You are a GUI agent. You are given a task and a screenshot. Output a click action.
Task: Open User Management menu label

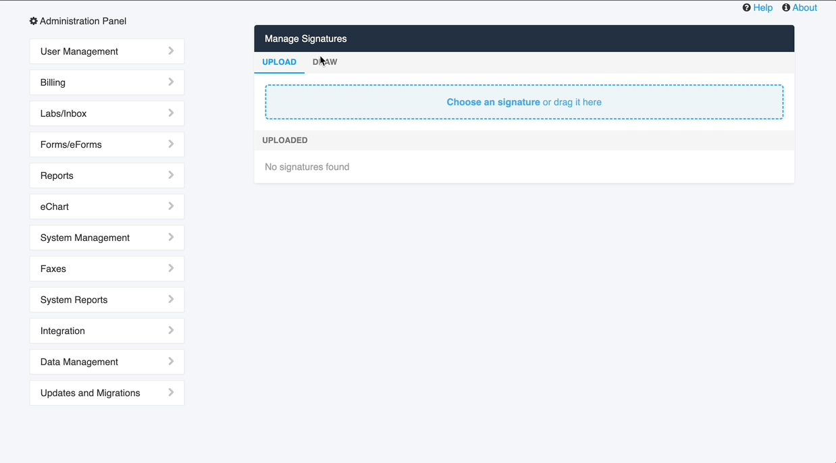[x=79, y=51]
